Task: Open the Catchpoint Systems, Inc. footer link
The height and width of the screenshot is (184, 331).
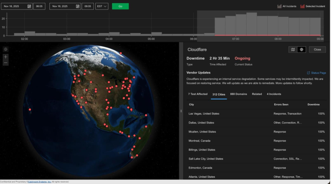Action: coord(40,182)
